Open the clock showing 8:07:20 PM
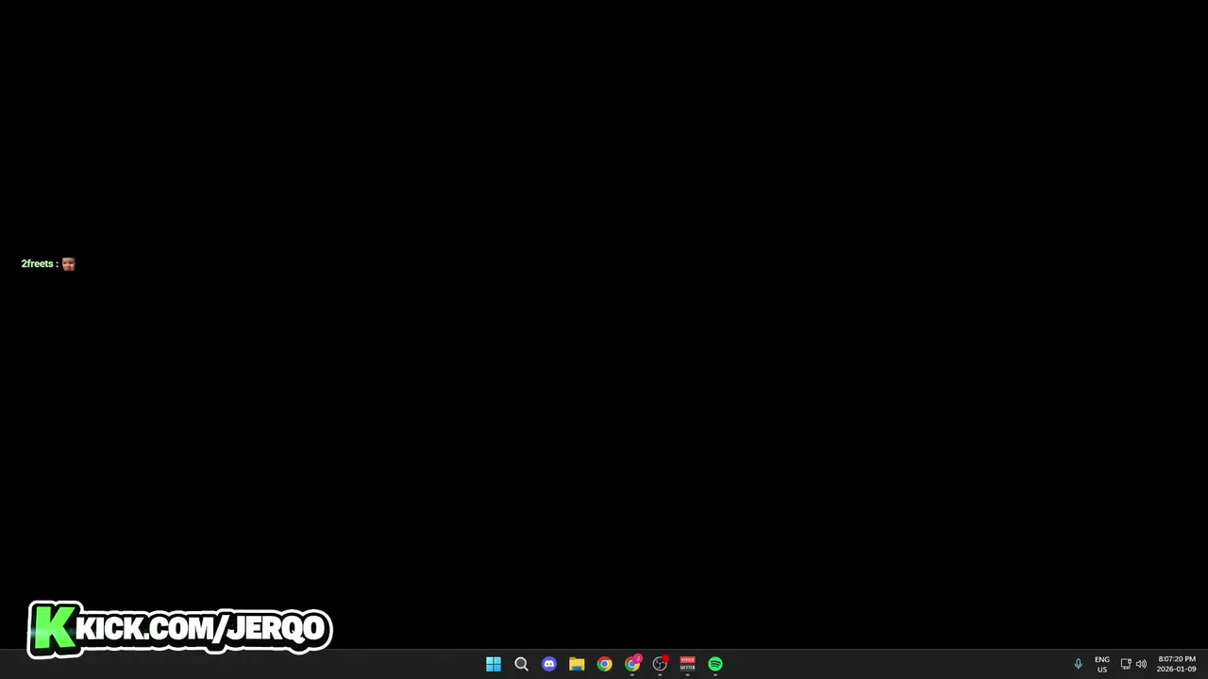 click(x=1176, y=664)
